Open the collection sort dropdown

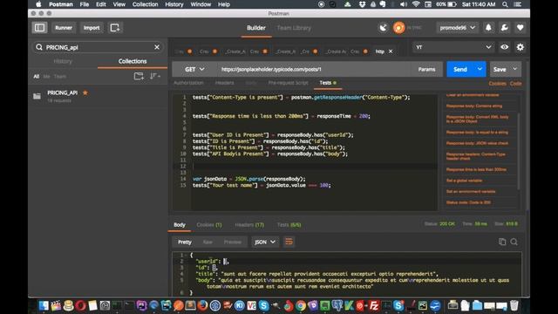coord(155,76)
